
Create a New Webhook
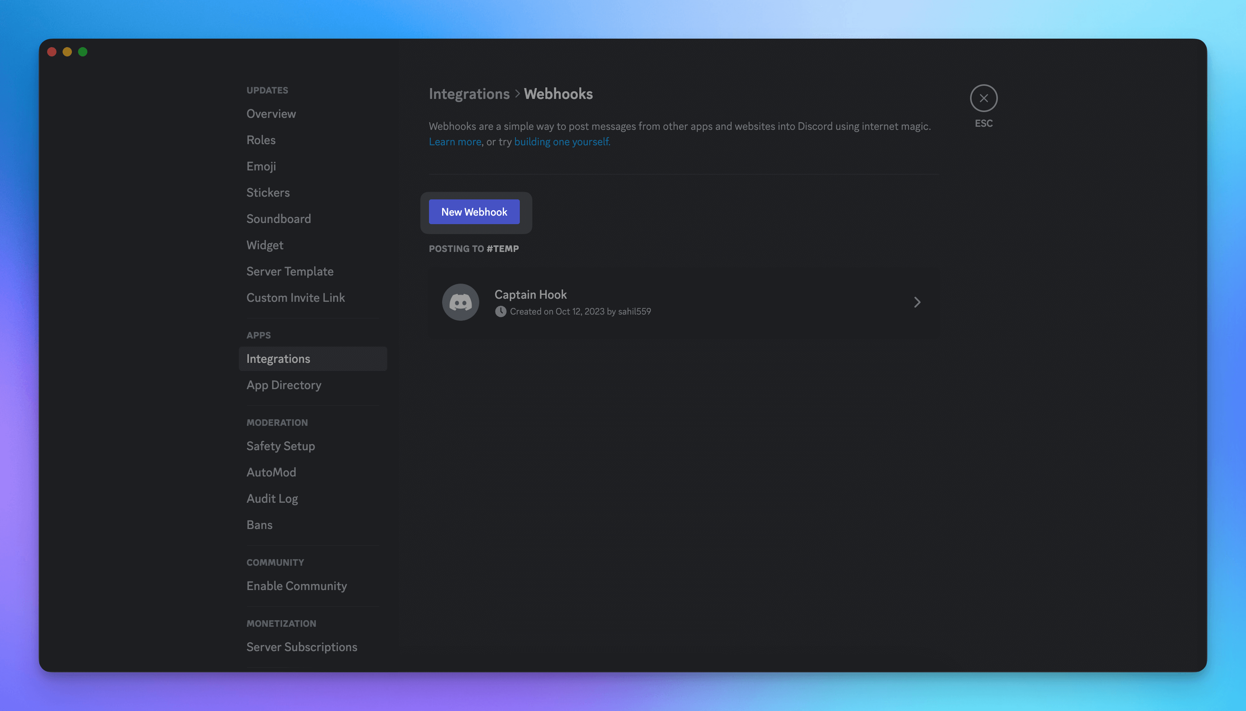coord(474,212)
